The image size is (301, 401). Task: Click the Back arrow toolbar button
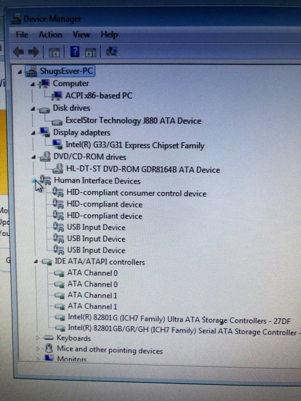[x=19, y=52]
